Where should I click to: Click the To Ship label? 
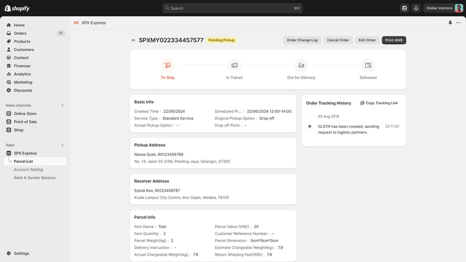tap(168, 77)
